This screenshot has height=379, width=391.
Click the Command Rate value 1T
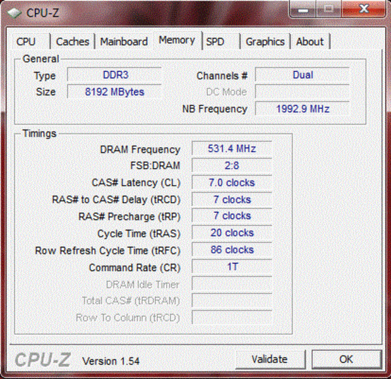click(232, 267)
